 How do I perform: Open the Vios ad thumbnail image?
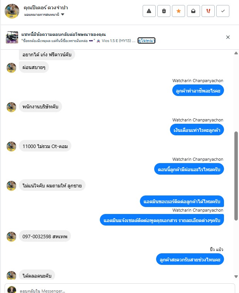click(x=12, y=37)
